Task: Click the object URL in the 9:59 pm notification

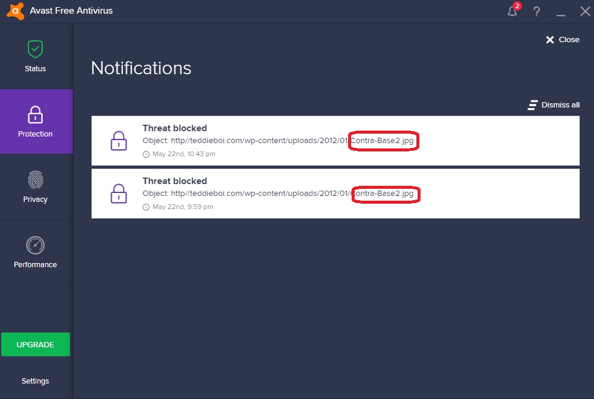Action: 292,194
